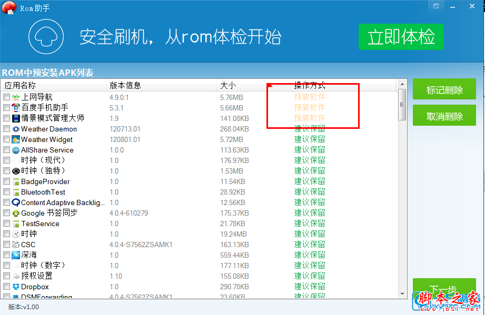
Task: Tick the checkbox for 情景模式管理大师
Action: (6, 118)
